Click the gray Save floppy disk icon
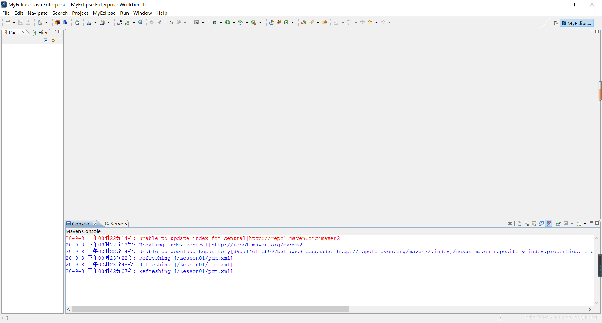This screenshot has width=602, height=323. click(x=21, y=22)
